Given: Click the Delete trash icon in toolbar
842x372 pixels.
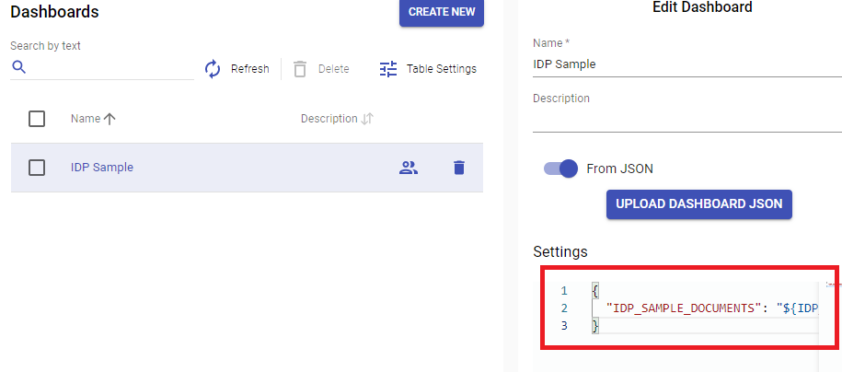Looking at the screenshot, I should (x=300, y=69).
